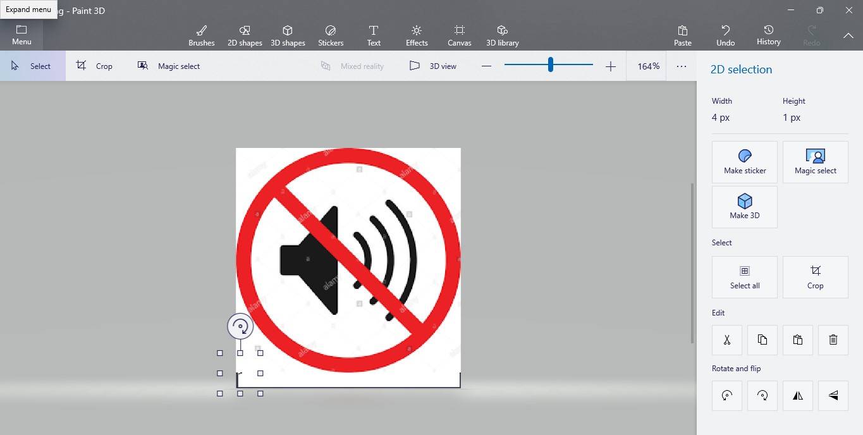Viewport: 863px width, 435px height.
Task: Flip the selection horizontally
Action: (797, 395)
